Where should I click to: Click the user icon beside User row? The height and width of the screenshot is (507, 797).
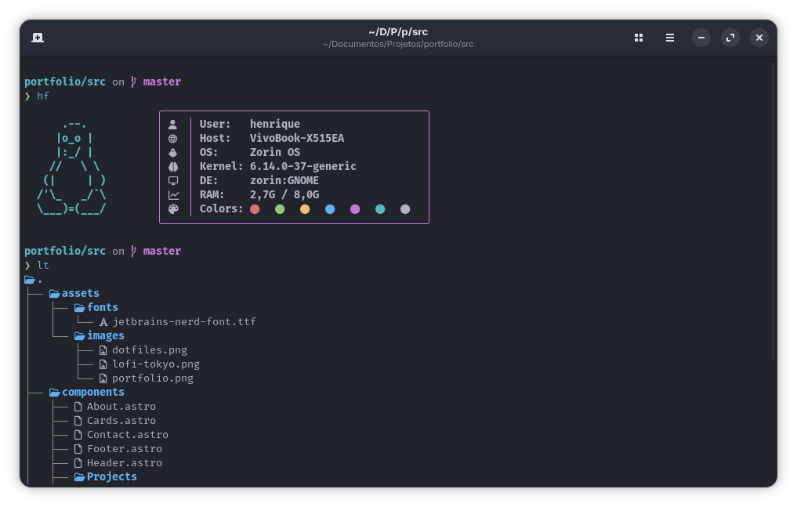coord(173,124)
